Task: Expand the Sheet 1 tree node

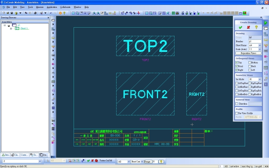Action: point(11,28)
